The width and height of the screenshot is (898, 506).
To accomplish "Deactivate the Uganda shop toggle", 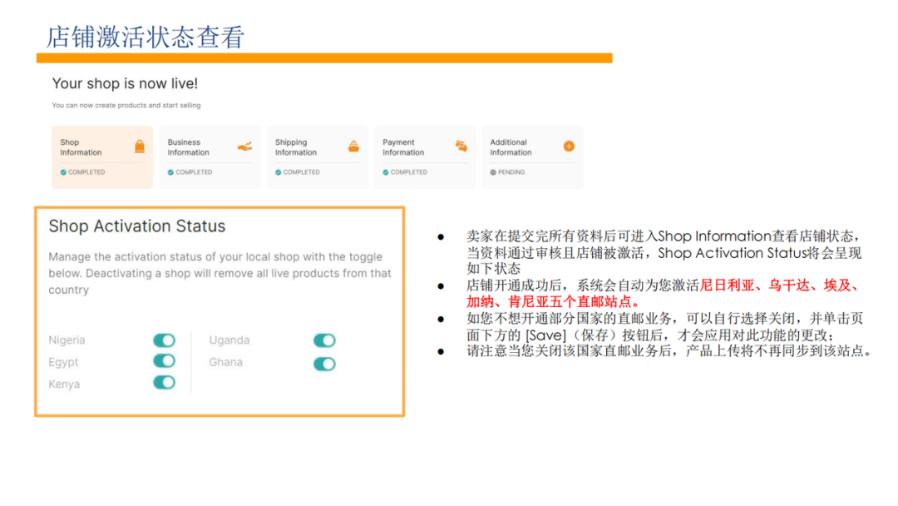I will pos(324,340).
